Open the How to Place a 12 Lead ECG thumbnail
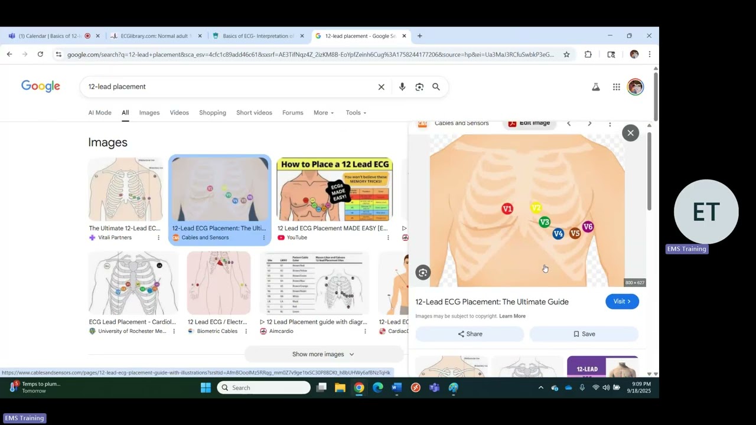756x425 pixels. click(334, 189)
